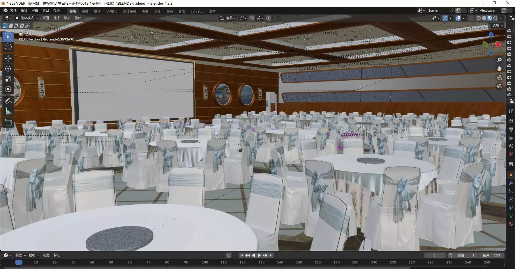
Task: Open the shading options dropdown arrow
Action: click(x=501, y=18)
